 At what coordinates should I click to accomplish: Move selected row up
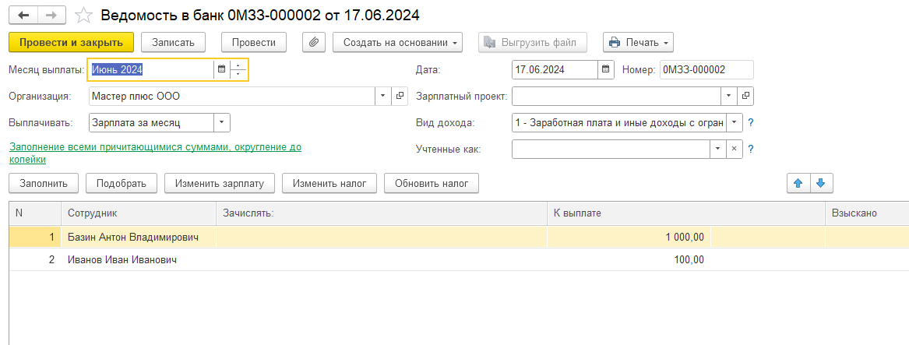point(798,183)
